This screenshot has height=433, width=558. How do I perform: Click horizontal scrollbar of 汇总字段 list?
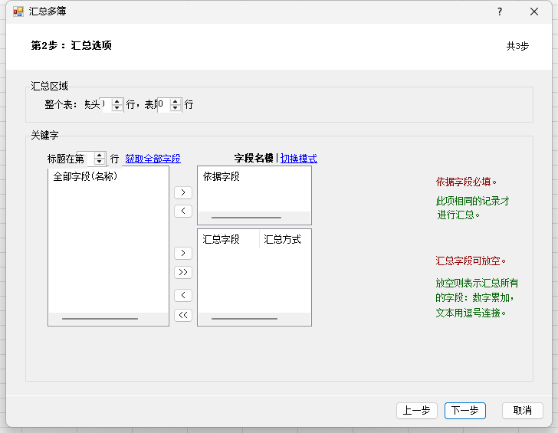point(254,319)
